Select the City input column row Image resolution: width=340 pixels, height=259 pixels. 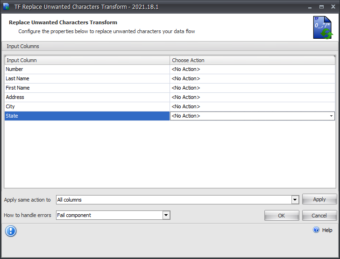point(87,106)
